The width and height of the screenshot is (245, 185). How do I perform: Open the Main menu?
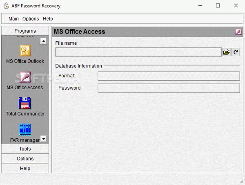[x=13, y=19]
